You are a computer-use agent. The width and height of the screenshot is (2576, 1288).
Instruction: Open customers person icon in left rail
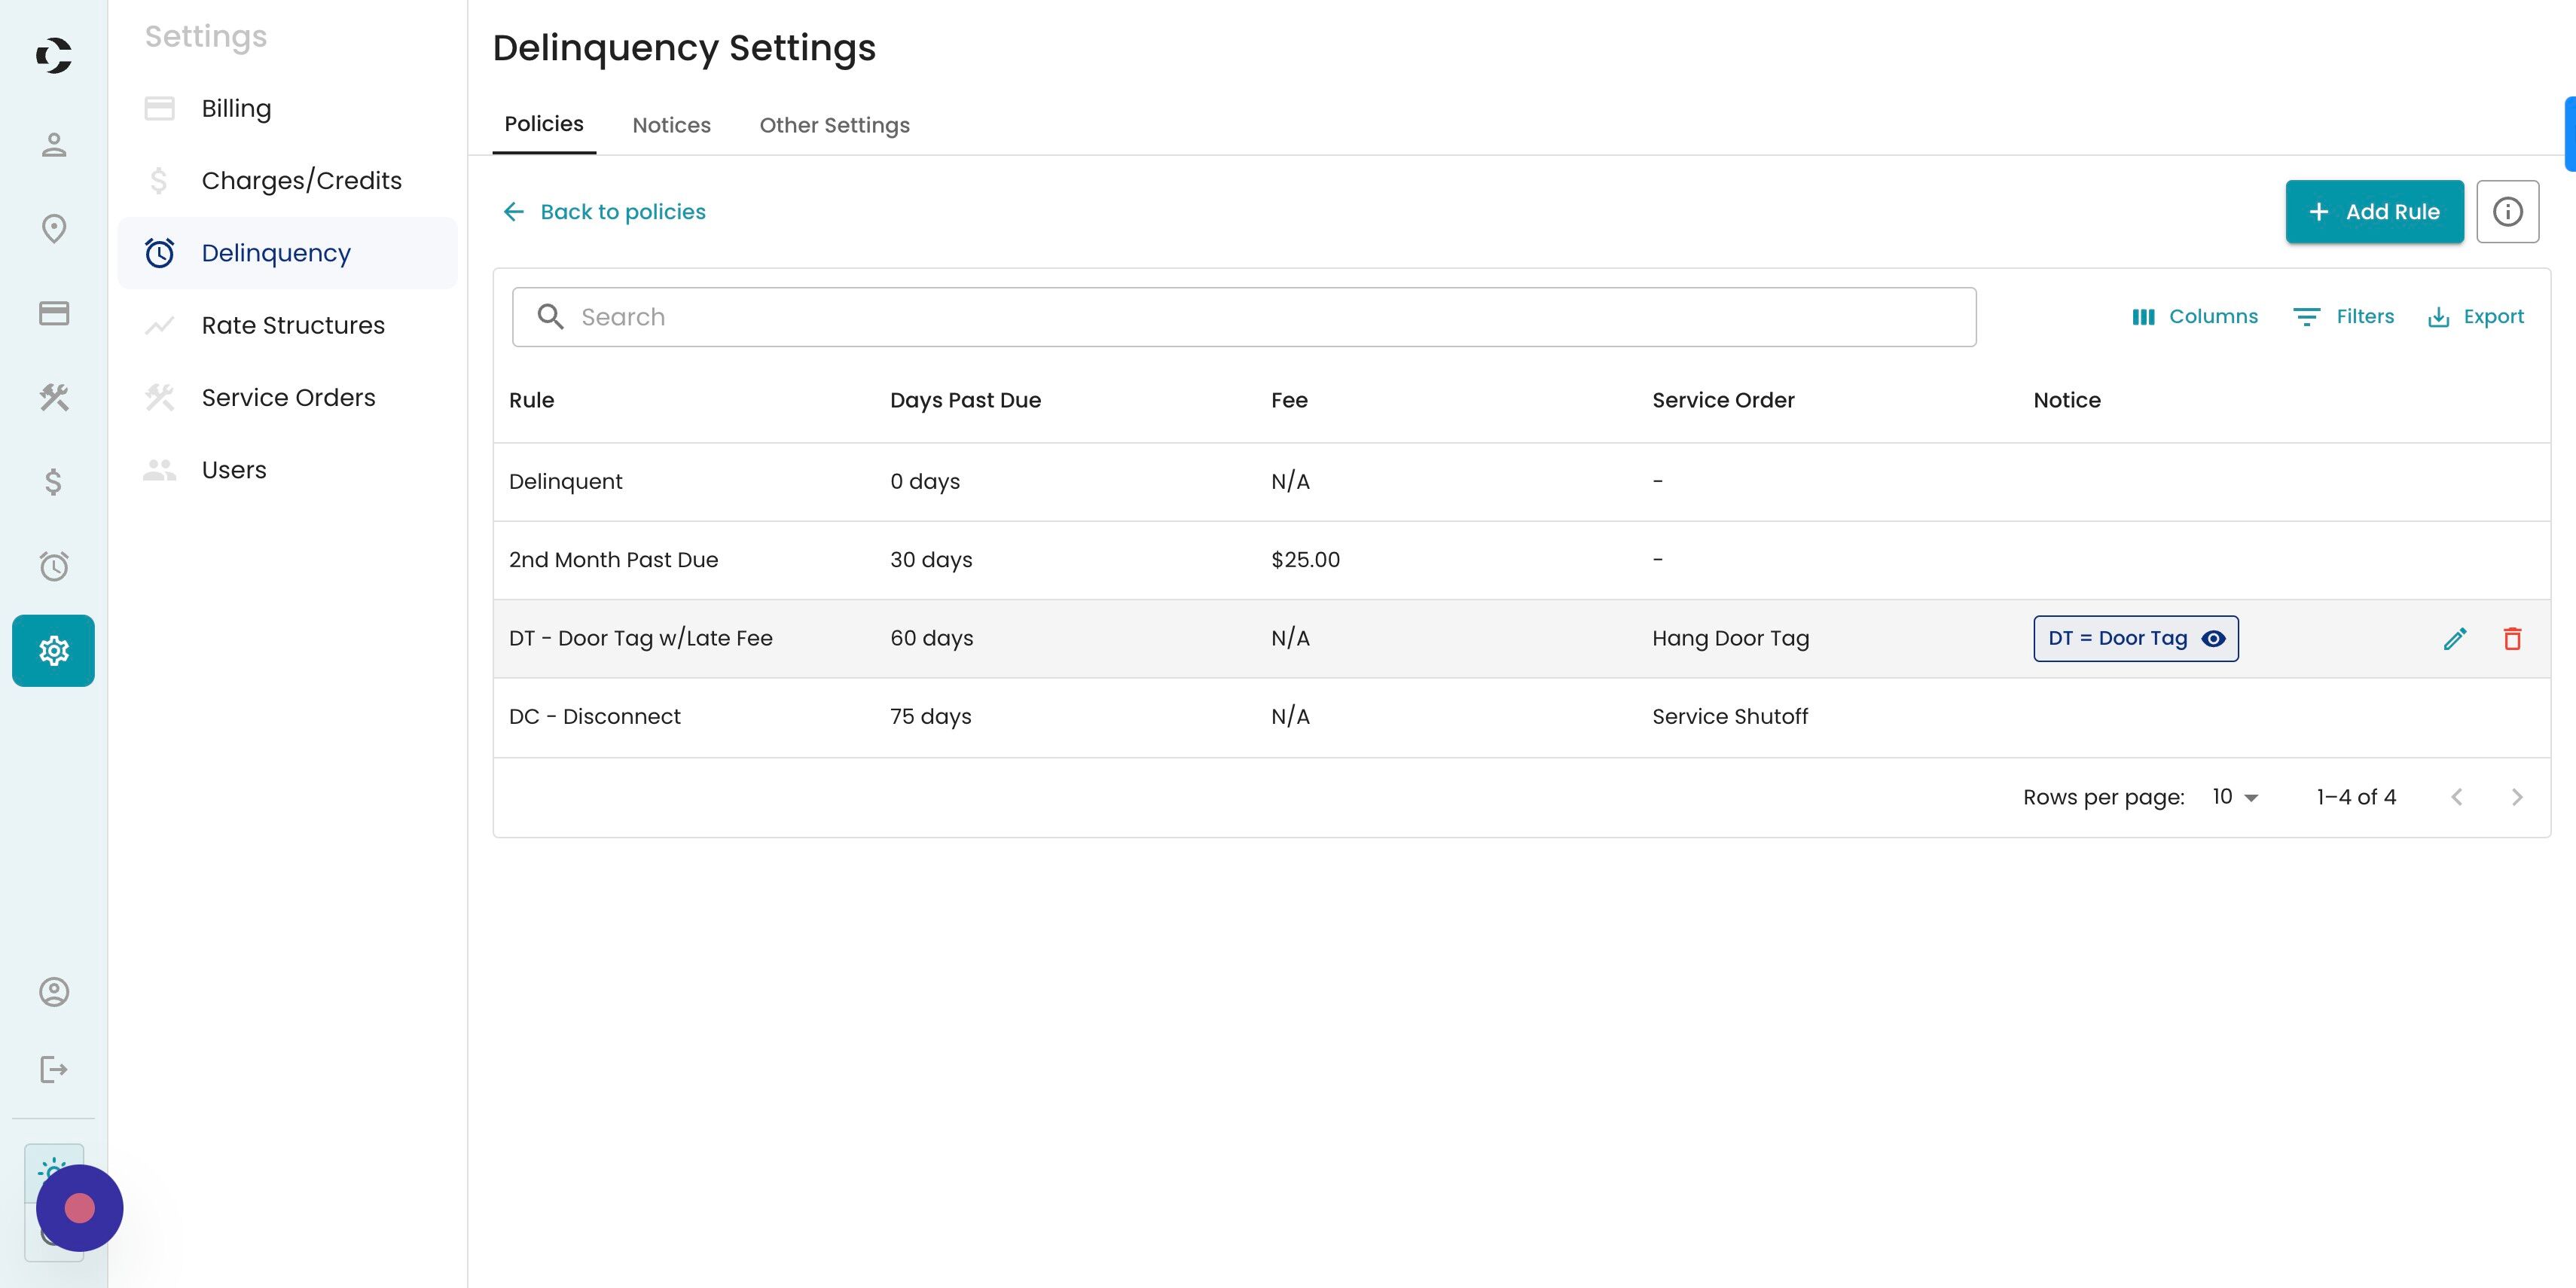54,145
